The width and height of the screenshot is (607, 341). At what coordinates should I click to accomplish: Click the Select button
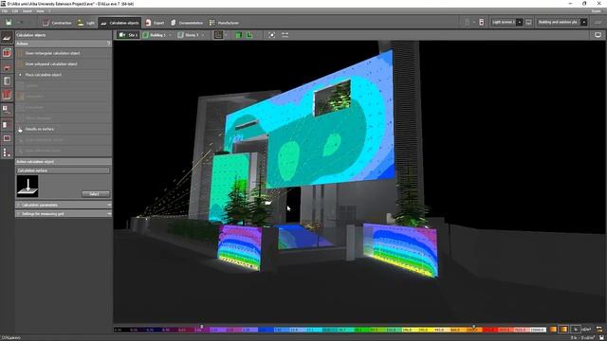[x=95, y=194]
